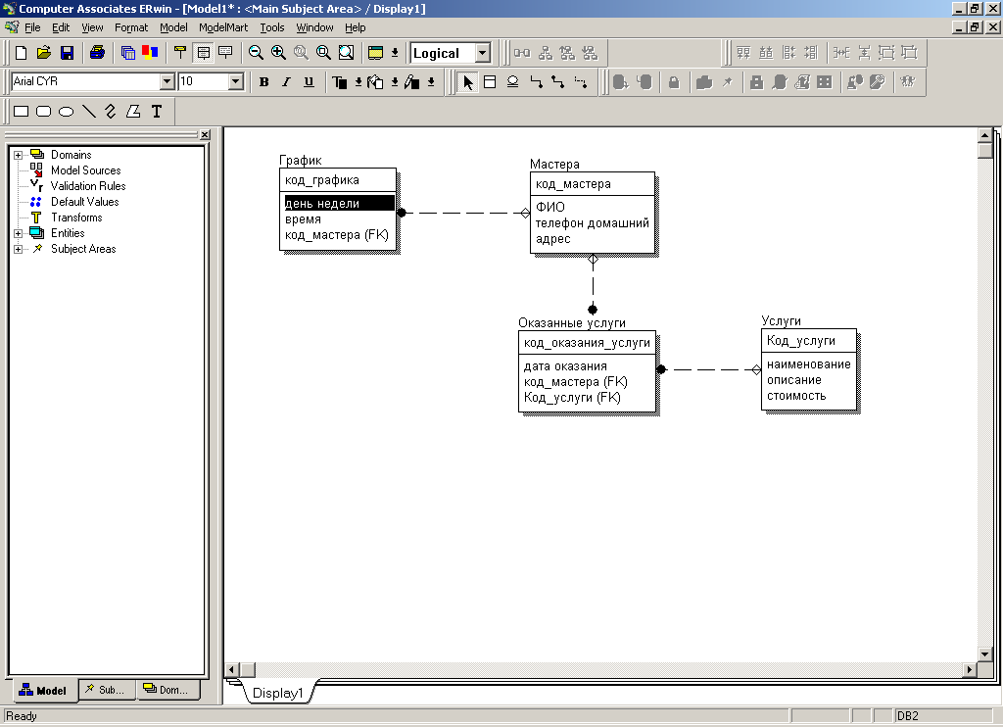This screenshot has height=727, width=1003.
Task: Select the Entity creation tool
Action: point(490,82)
